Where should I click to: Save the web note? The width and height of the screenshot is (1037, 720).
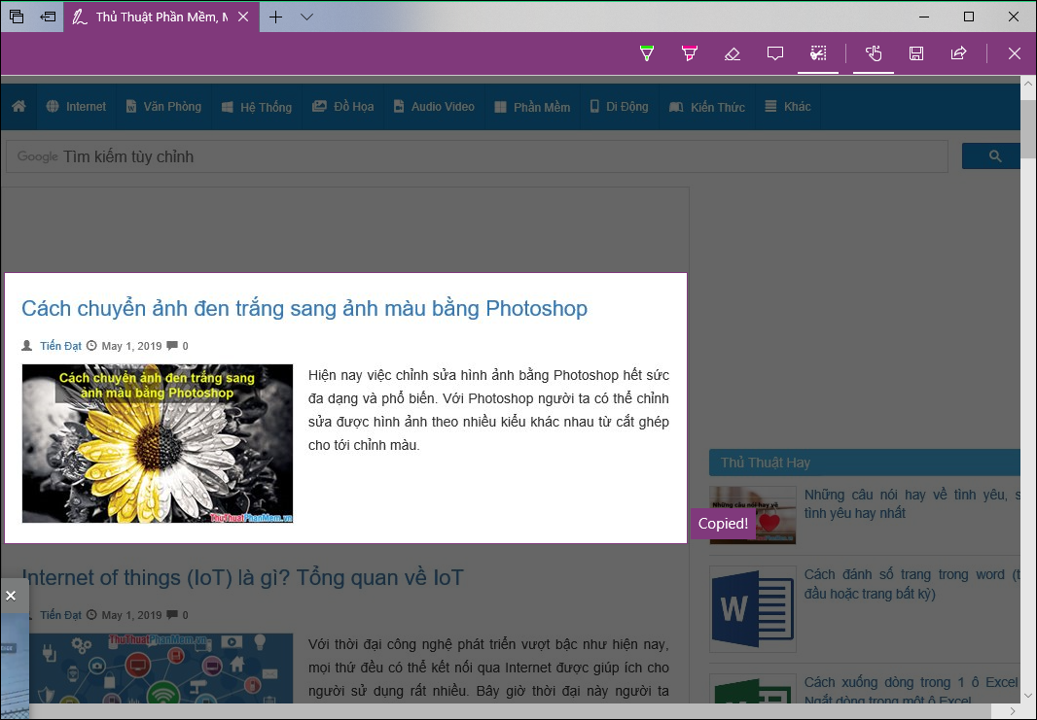pyautogui.click(x=915, y=53)
